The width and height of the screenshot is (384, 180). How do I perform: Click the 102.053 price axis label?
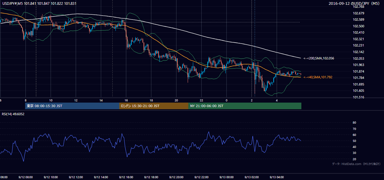(358, 58)
